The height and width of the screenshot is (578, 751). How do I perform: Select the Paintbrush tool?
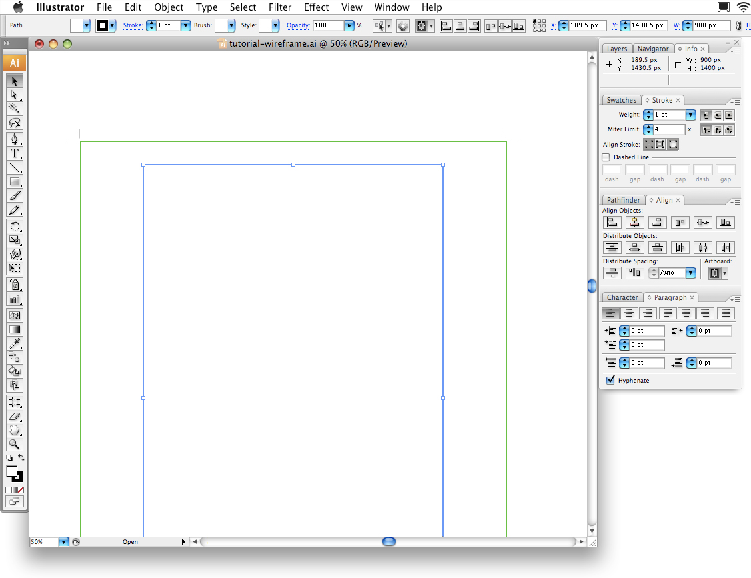click(x=15, y=195)
